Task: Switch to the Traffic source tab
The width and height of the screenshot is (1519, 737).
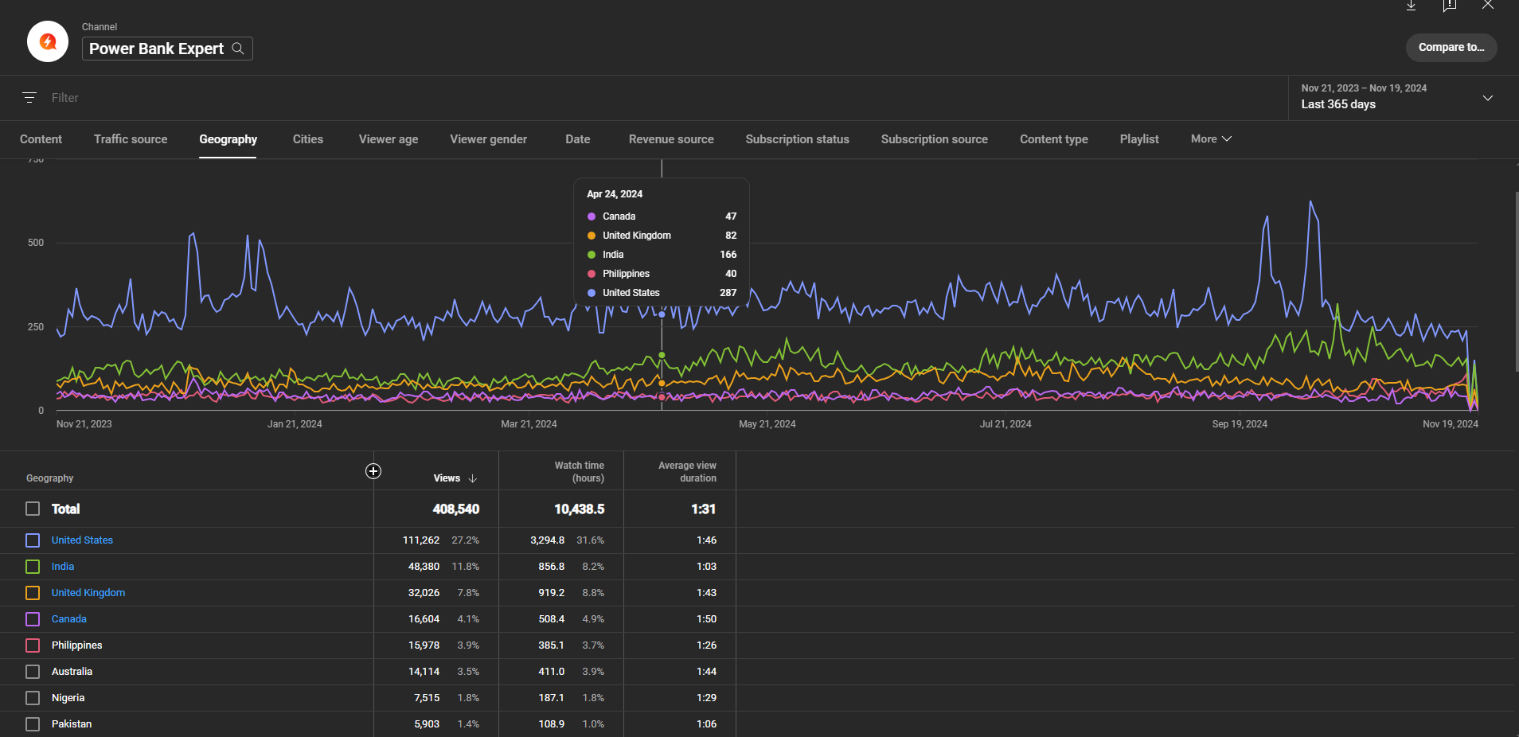Action: coord(131,139)
